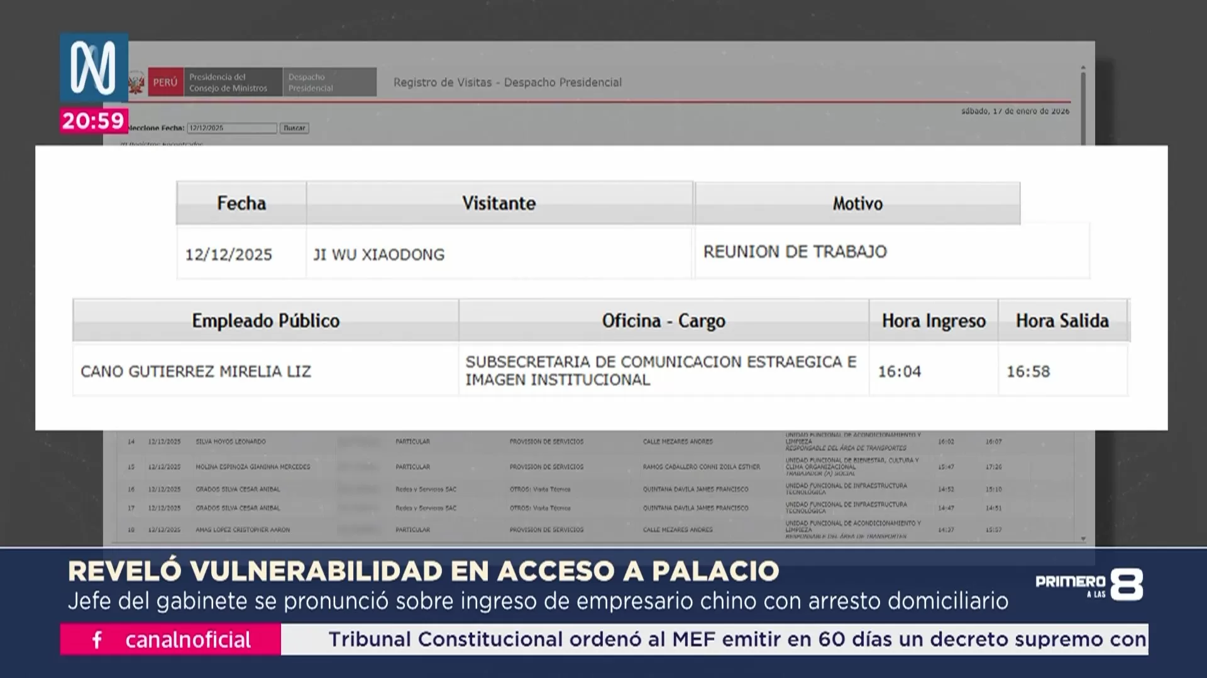The height and width of the screenshot is (678, 1207).
Task: Click visitor name JI WU XIAODONG
Action: (379, 255)
